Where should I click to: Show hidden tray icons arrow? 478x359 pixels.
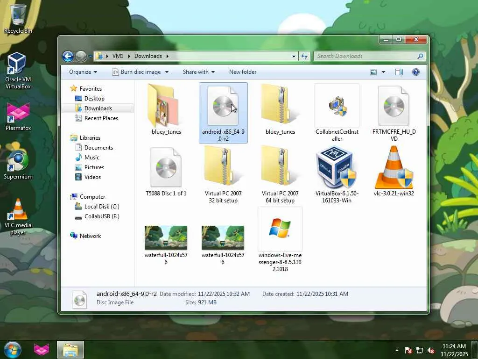point(397,351)
